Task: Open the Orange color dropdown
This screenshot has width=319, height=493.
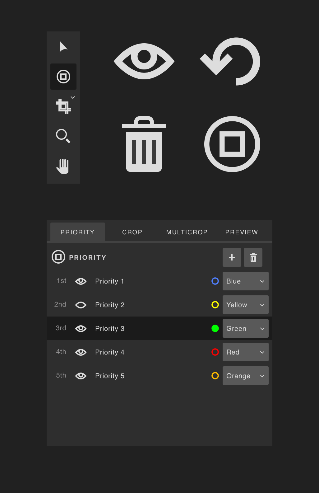Action: (246, 376)
